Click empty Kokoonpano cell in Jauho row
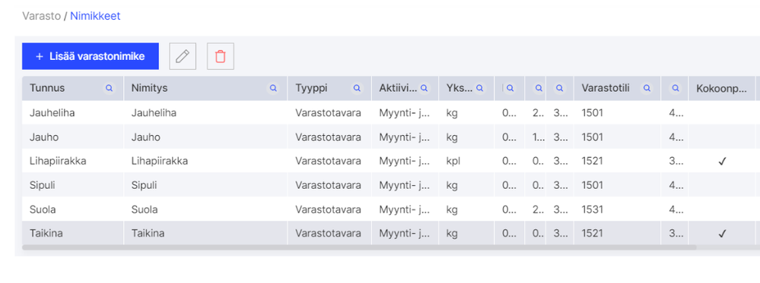760x283 pixels. coord(722,137)
